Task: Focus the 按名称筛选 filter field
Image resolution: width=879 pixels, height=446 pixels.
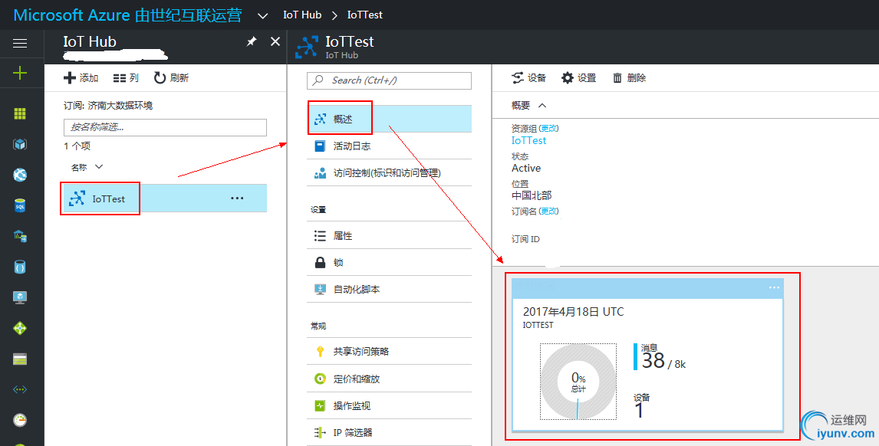Action: click(x=165, y=127)
